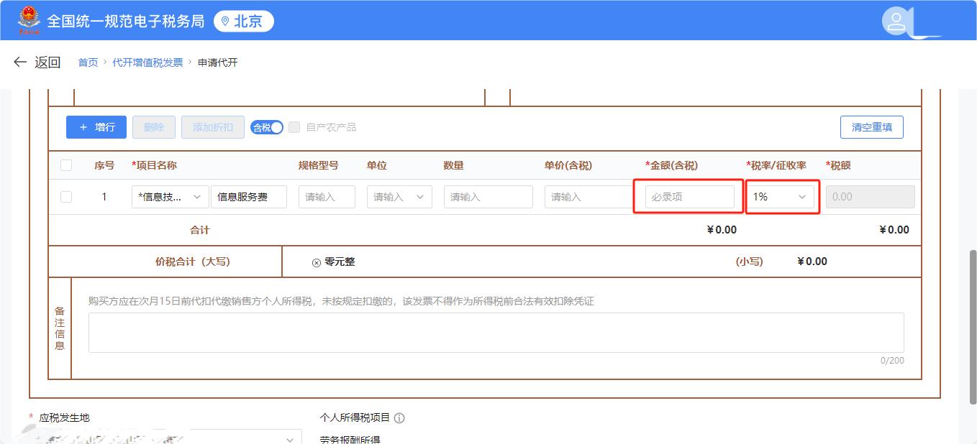Click the circled-x icon beside 零元整
Viewport: 977px width, 444px height.
point(316,262)
